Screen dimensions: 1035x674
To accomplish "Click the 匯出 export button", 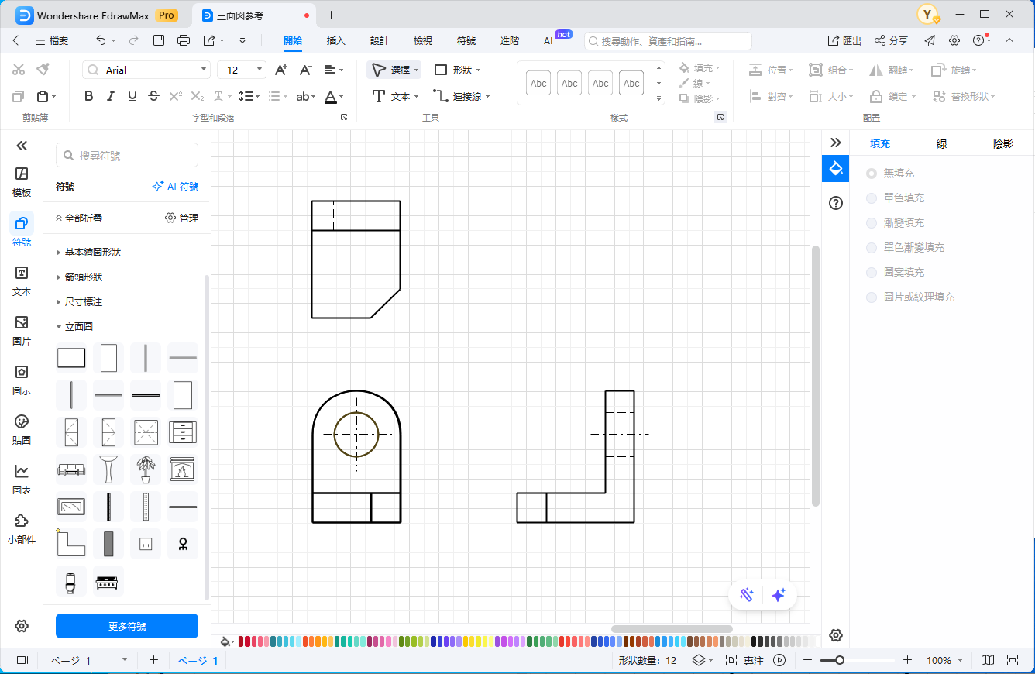I will (844, 40).
